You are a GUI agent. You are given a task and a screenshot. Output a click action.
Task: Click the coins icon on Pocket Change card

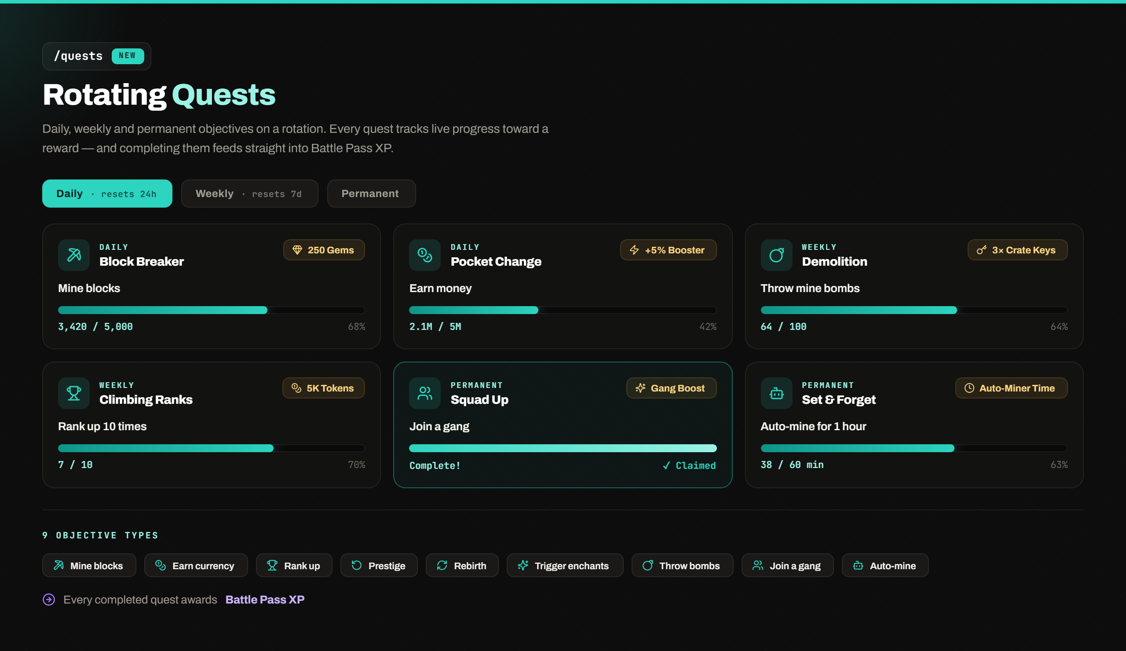[x=425, y=255]
